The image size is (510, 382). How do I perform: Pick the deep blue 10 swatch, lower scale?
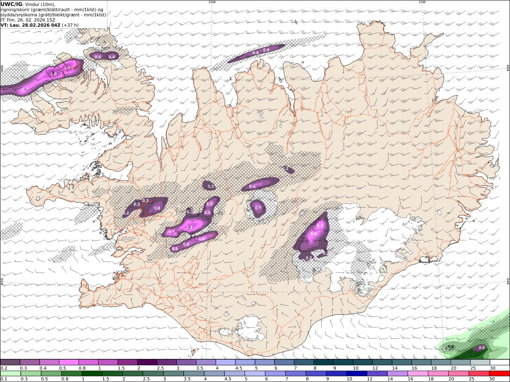(357, 373)
